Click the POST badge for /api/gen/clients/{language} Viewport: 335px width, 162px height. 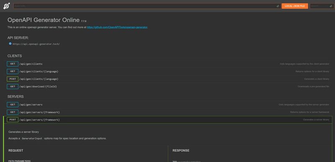click(x=13, y=79)
